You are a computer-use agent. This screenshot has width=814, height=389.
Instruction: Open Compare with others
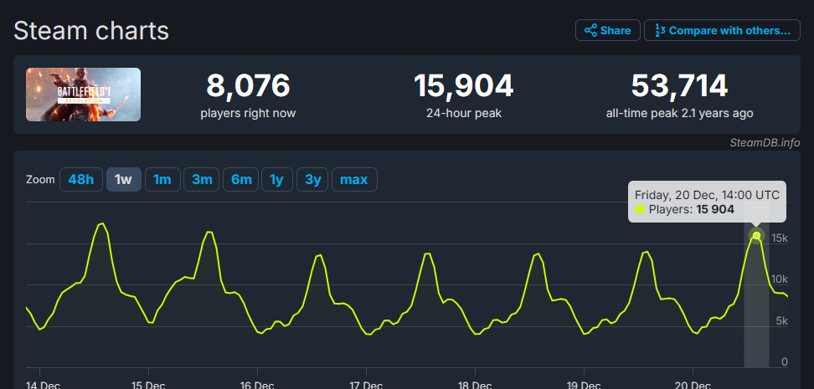coord(722,31)
